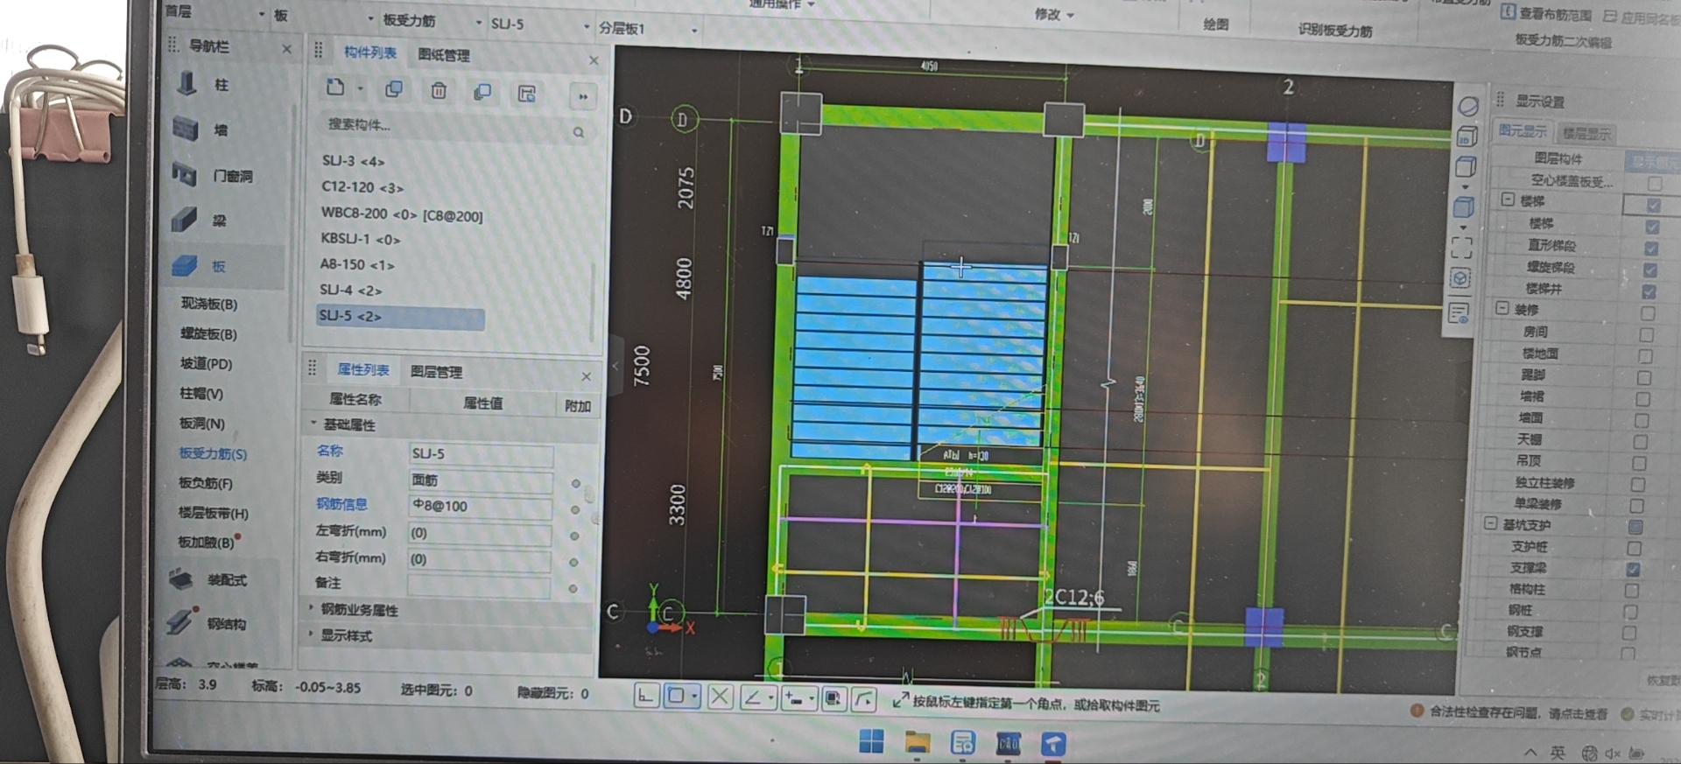Toggle the 直形梯段 display checkbox
This screenshot has width=1681, height=764.
coord(1651,249)
